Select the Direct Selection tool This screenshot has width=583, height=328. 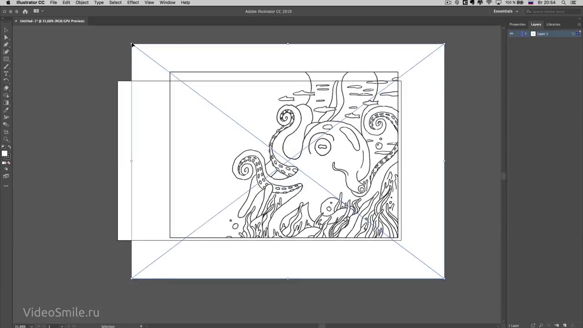[6, 37]
